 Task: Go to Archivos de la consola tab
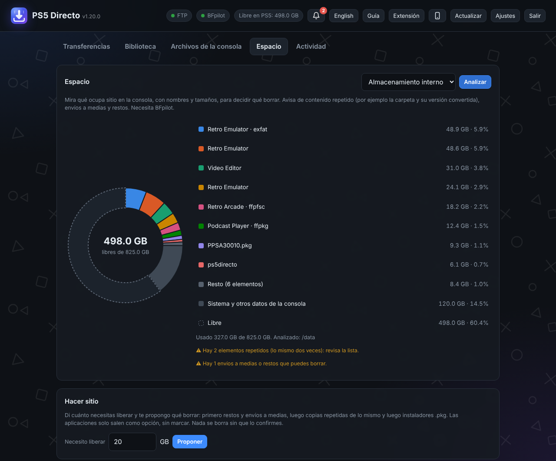pyautogui.click(x=206, y=47)
